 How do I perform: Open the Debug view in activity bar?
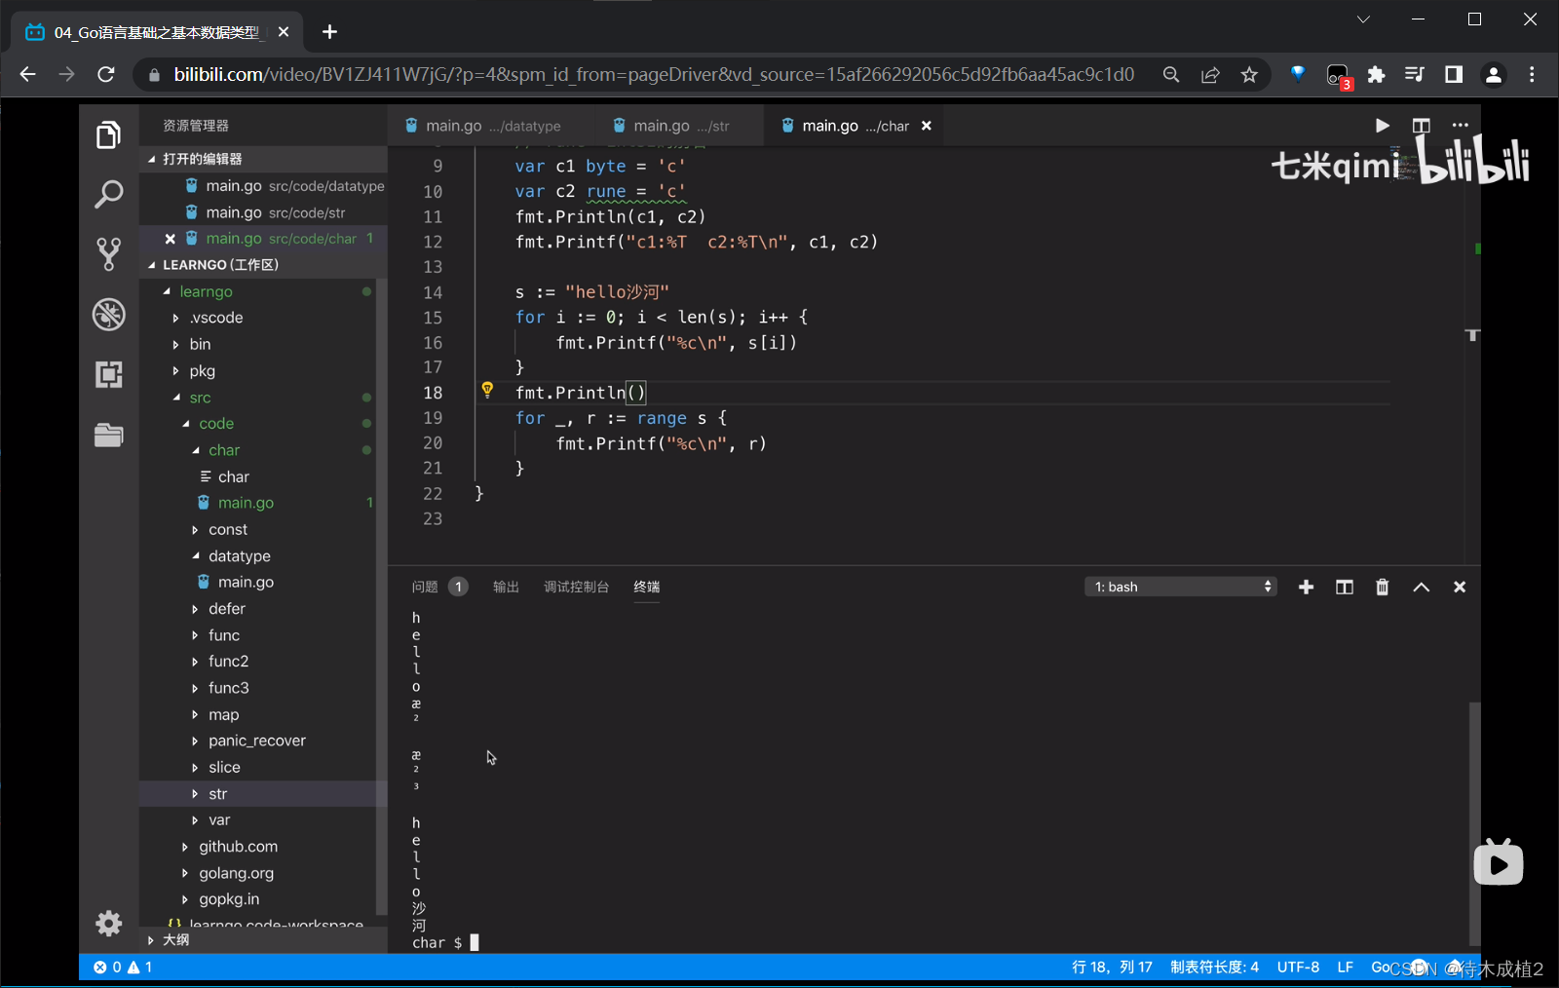point(109,315)
